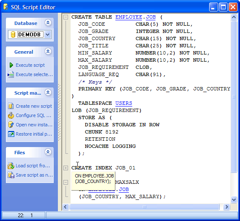
Task: Click the Execute script green arrow icon
Action: [x=11, y=65]
